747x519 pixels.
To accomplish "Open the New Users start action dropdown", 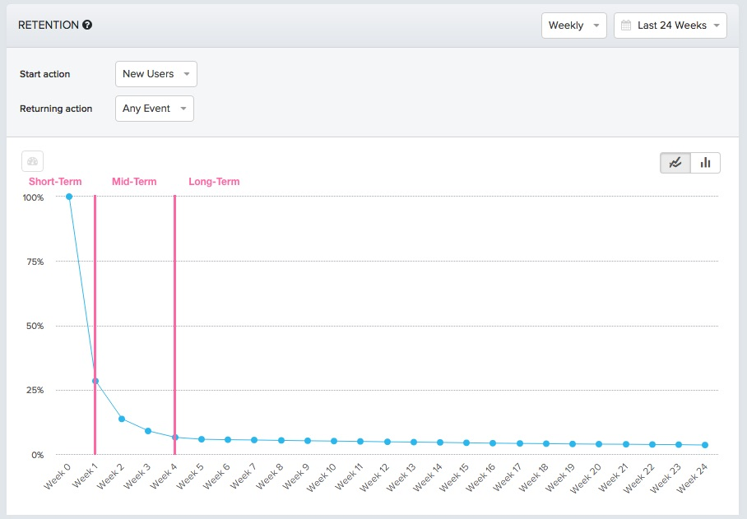I will 155,74.
